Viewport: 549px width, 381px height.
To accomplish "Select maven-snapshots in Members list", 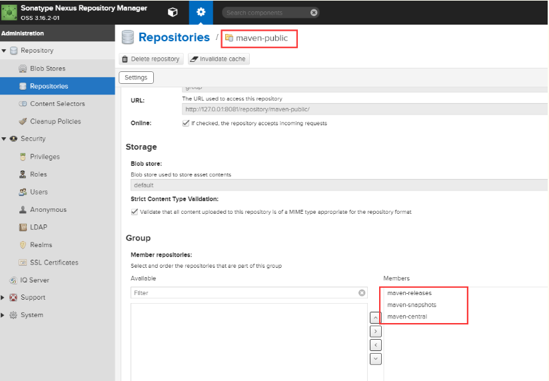I will 412,304.
